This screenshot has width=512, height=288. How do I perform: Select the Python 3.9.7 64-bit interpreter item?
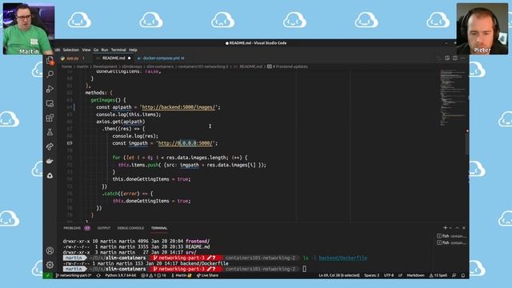(x=121, y=275)
